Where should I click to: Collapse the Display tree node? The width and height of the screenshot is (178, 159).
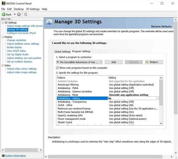(3, 37)
